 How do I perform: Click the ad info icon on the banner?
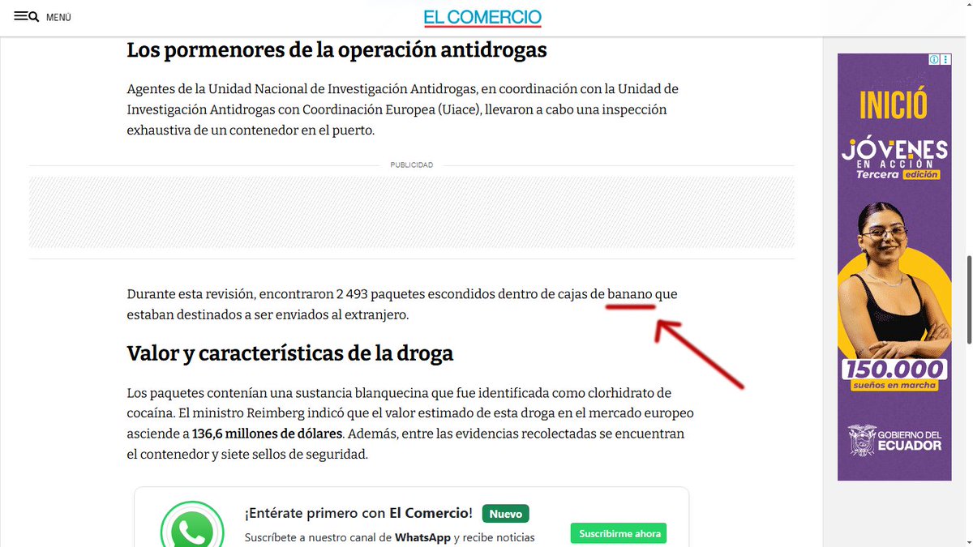coord(934,59)
